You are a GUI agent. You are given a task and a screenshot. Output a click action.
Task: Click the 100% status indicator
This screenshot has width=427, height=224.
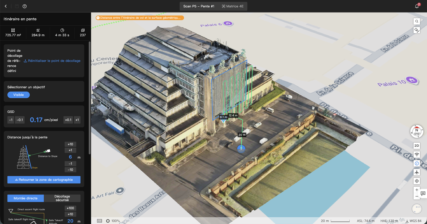click(x=113, y=221)
